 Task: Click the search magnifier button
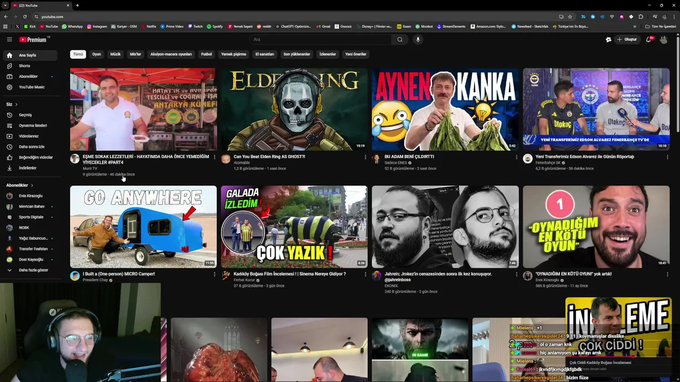point(399,39)
